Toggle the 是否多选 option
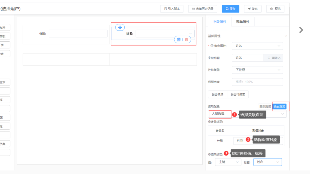 [217, 94]
